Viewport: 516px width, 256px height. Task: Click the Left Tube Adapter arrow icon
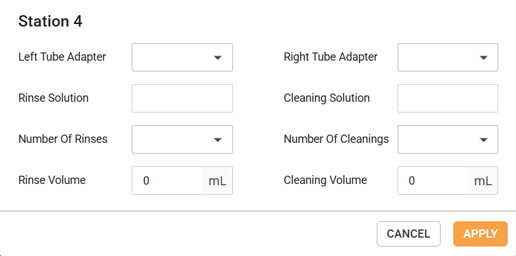[218, 58]
